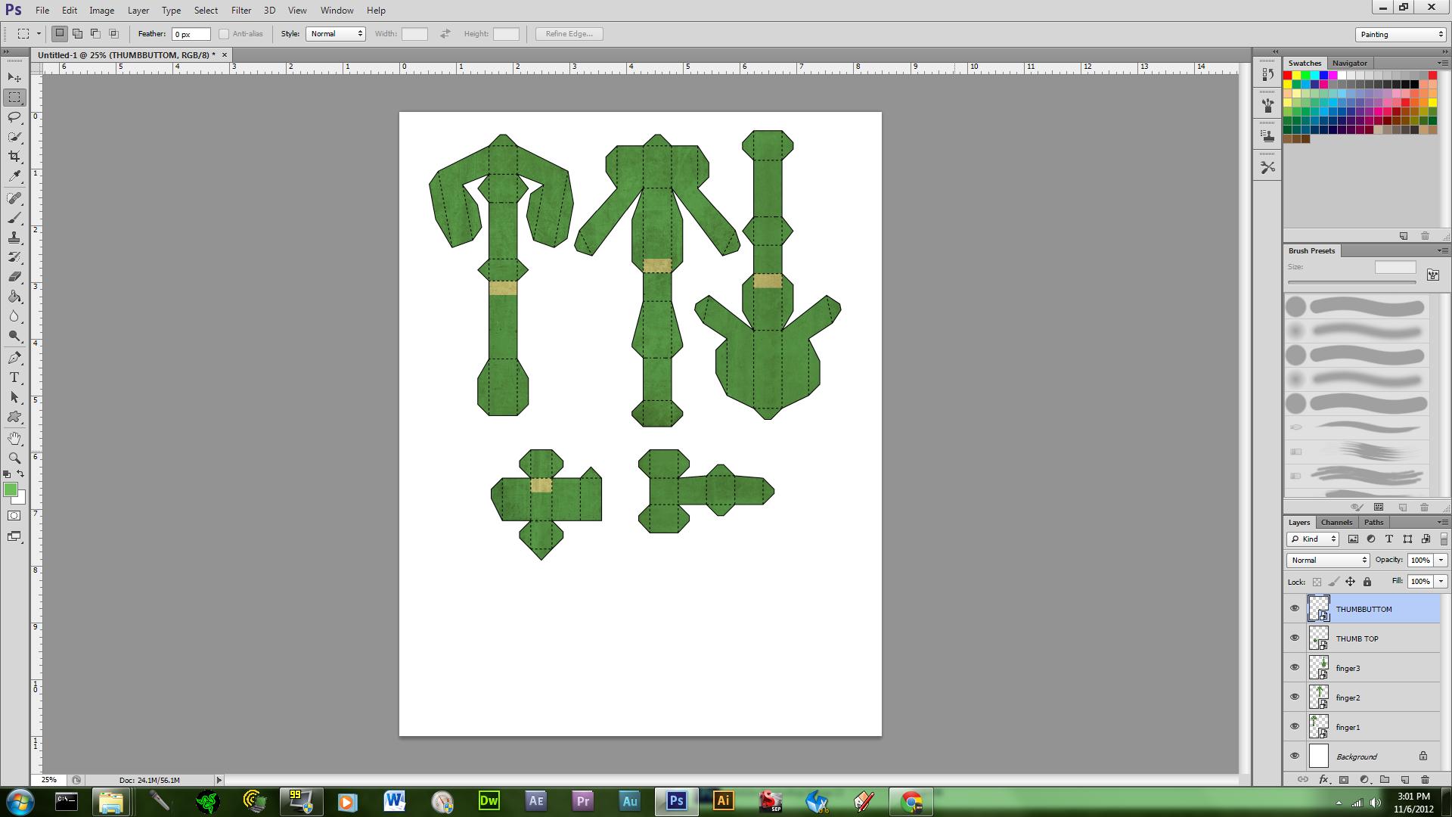Screen dimensions: 1452x817
Task: Open the Layers panel menu
Action: [1441, 523]
